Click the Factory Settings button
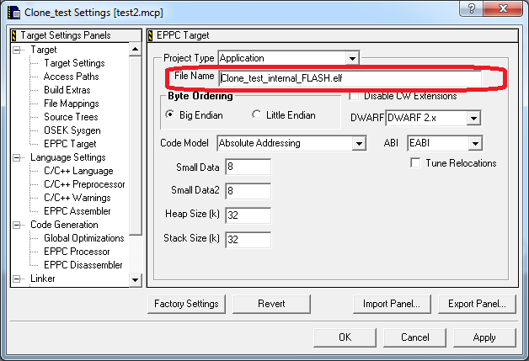The width and height of the screenshot is (529, 361). tap(186, 304)
